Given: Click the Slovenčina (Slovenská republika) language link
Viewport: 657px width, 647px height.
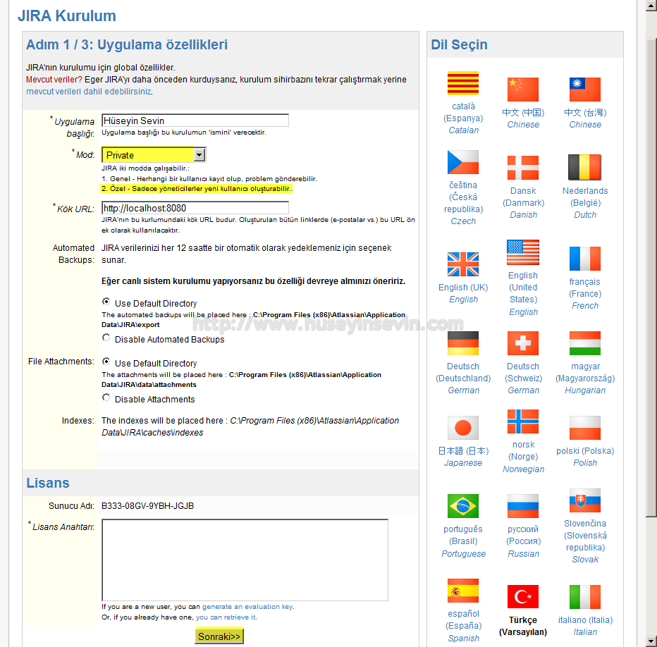Looking at the screenshot, I should click(585, 536).
